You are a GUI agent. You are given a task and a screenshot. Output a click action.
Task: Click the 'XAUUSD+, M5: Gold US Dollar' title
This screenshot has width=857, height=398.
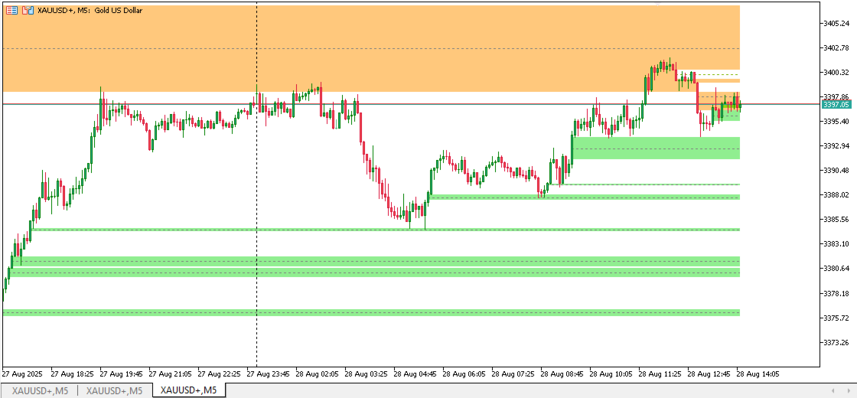tap(90, 10)
